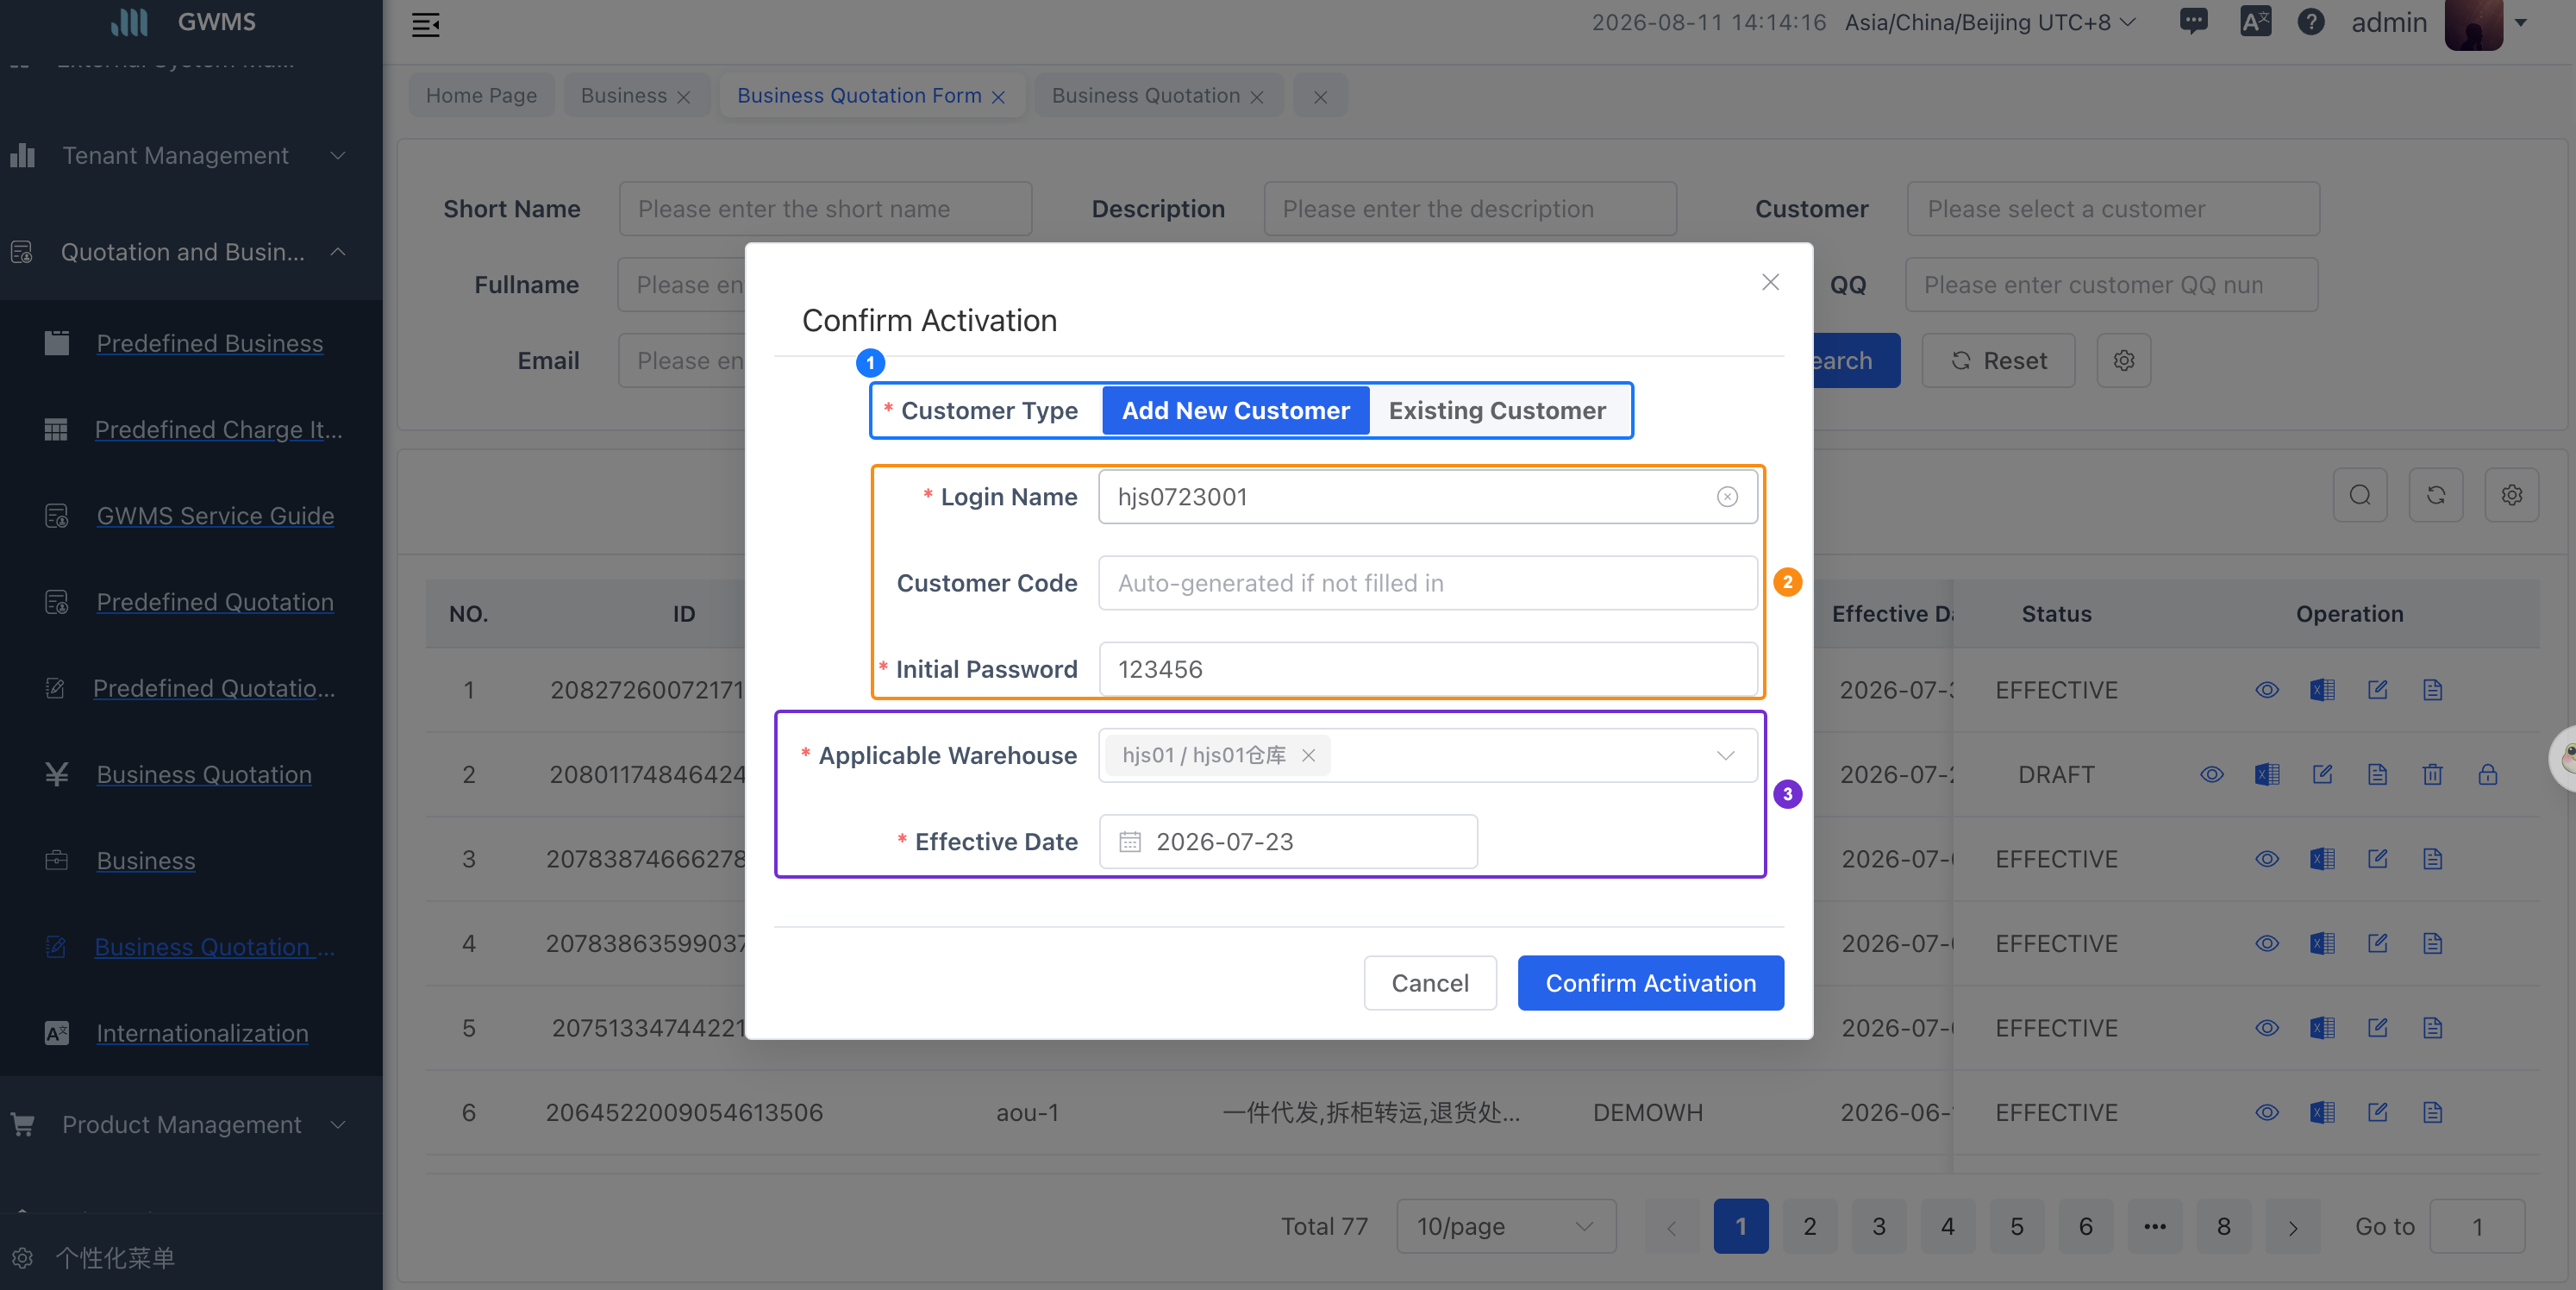This screenshot has width=2576, height=1290.
Task: View row 3 details with eye icon
Action: [2267, 859]
